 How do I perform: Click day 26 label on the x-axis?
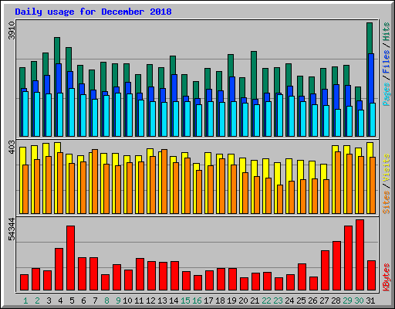[x=312, y=301]
